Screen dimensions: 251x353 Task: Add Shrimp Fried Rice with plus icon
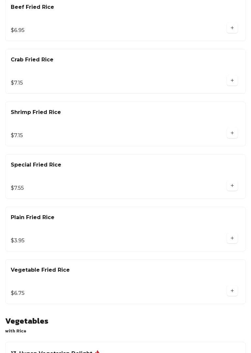tap(232, 133)
